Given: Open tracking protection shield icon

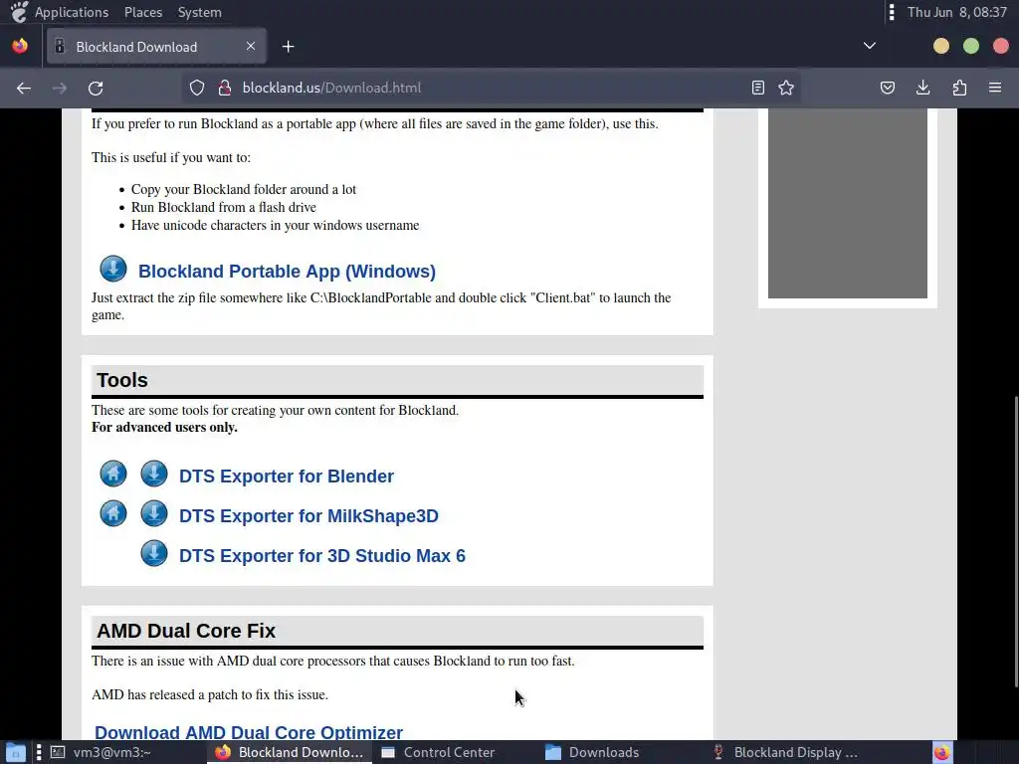Looking at the screenshot, I should pos(197,88).
